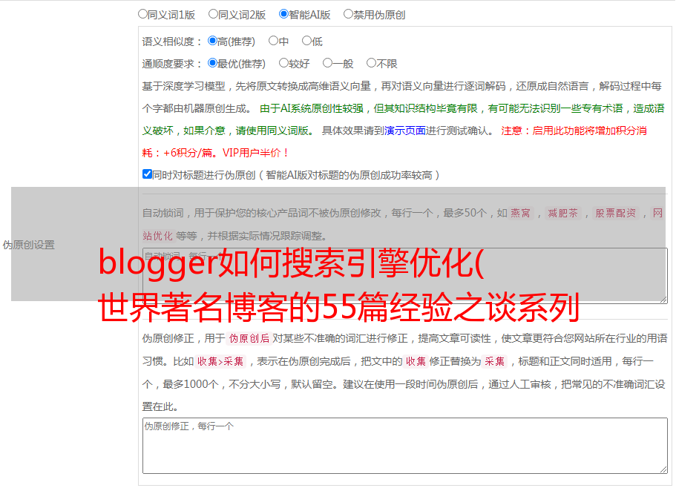Click the 伪原创设置 label
Screen dimensions: 676x488
(x=28, y=245)
